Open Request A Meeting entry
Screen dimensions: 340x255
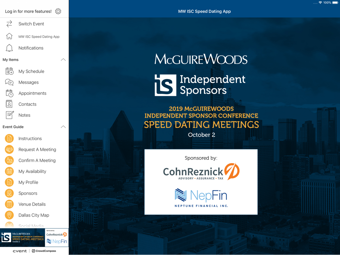coord(34,149)
